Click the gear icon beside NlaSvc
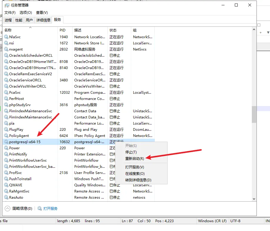This screenshot has width=270, height=231. coord(6,37)
